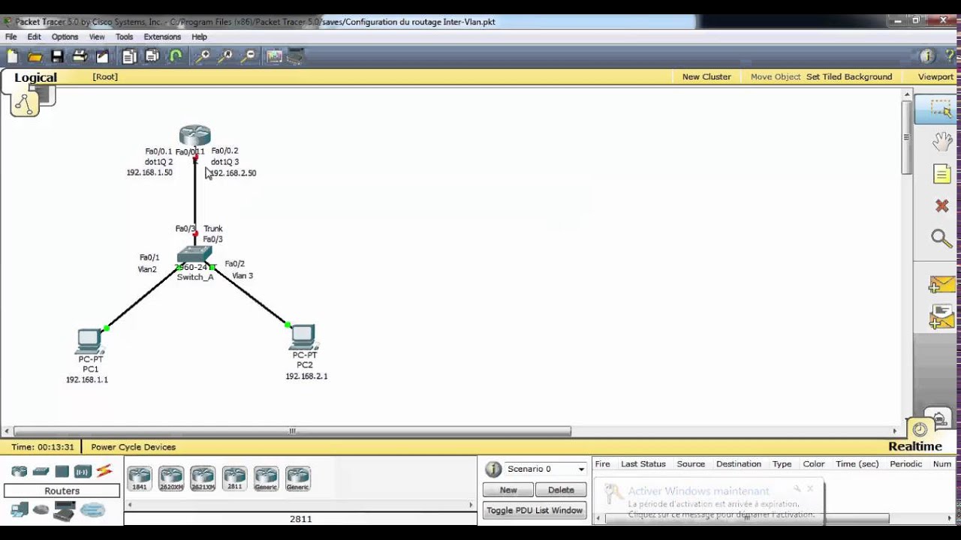Pick the 2811 router model
Image resolution: width=961 pixels, height=540 pixels.
[x=234, y=478]
